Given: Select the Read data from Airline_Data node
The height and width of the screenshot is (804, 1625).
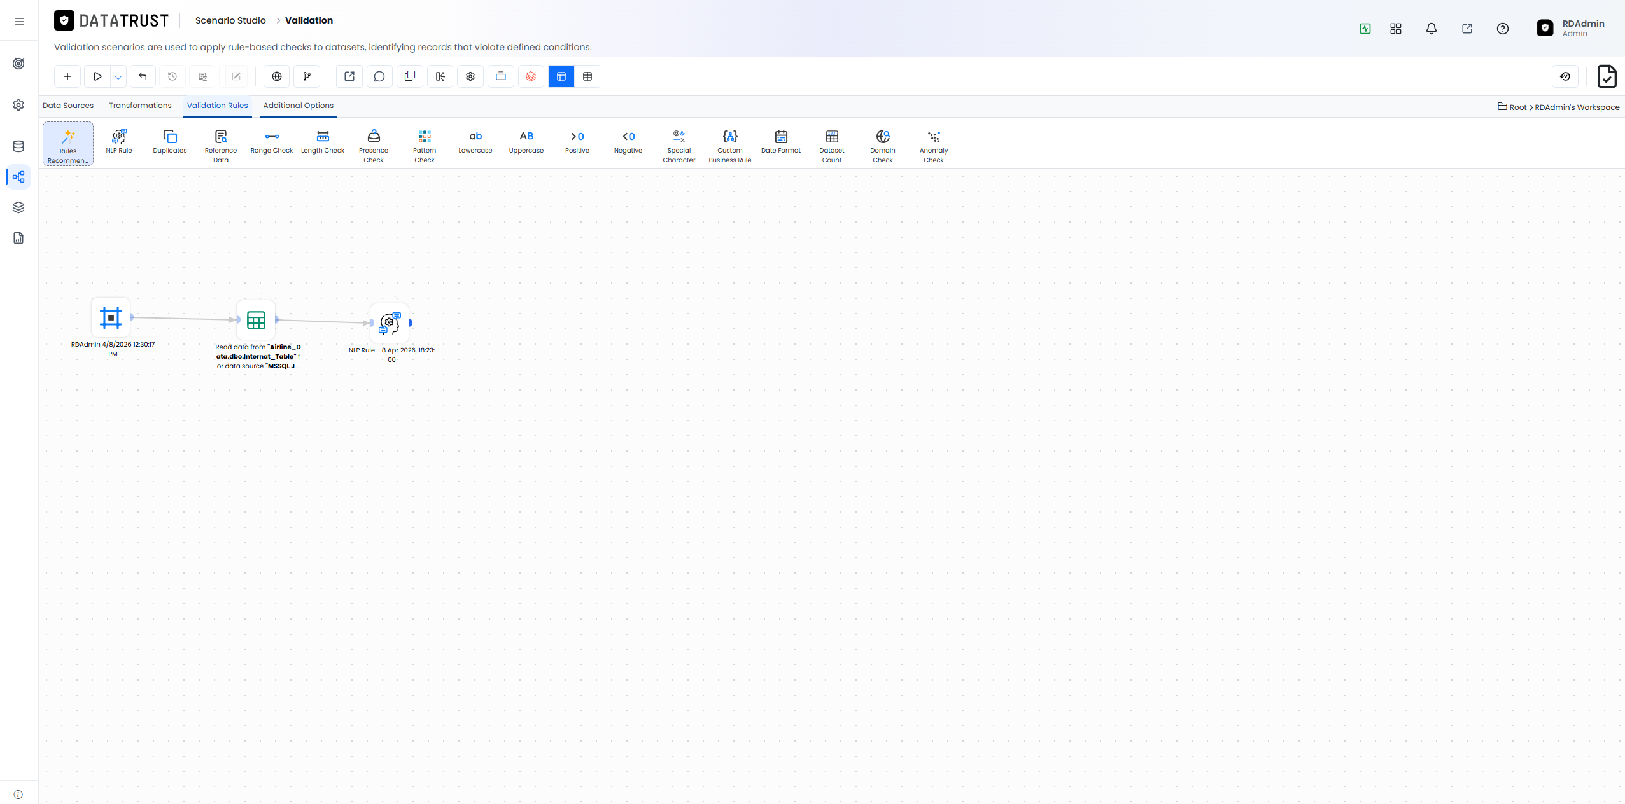Looking at the screenshot, I should 256,320.
